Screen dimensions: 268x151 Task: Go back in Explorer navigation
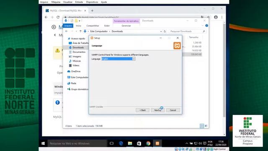[67, 31]
